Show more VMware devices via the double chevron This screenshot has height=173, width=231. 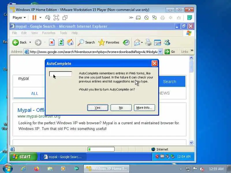[131, 18]
